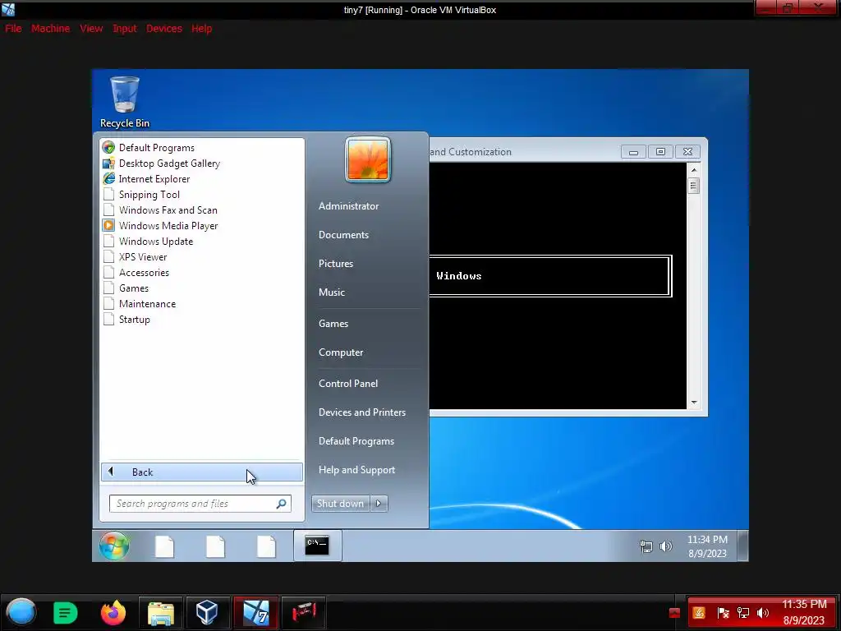This screenshot has width=841, height=631.
Task: Minimize the console window
Action: (633, 152)
